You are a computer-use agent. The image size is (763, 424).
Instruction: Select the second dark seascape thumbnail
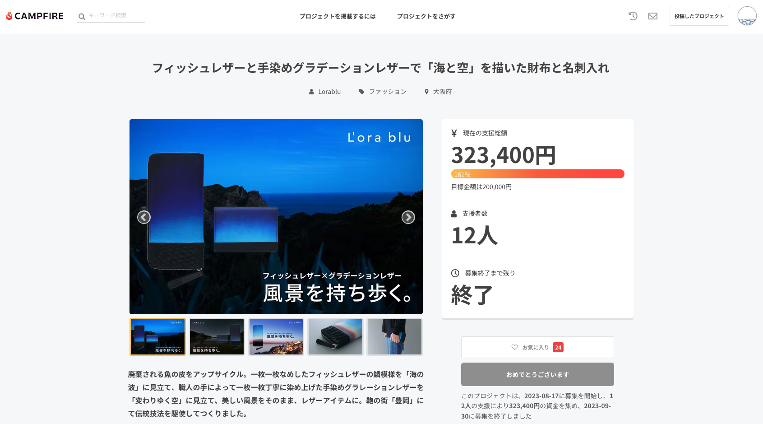(x=217, y=337)
